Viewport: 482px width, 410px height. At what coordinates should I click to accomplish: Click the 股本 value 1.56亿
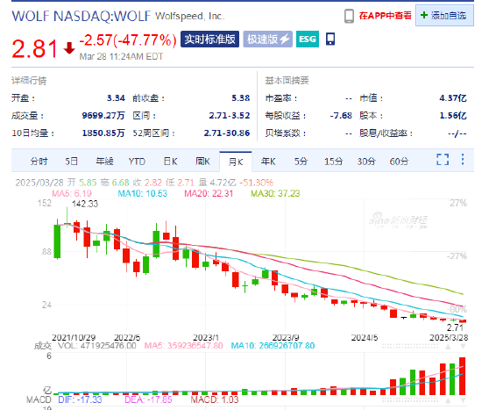[x=453, y=116]
